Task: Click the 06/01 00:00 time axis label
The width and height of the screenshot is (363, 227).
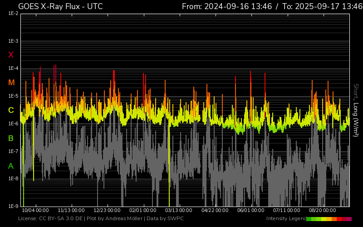Action: (250, 211)
